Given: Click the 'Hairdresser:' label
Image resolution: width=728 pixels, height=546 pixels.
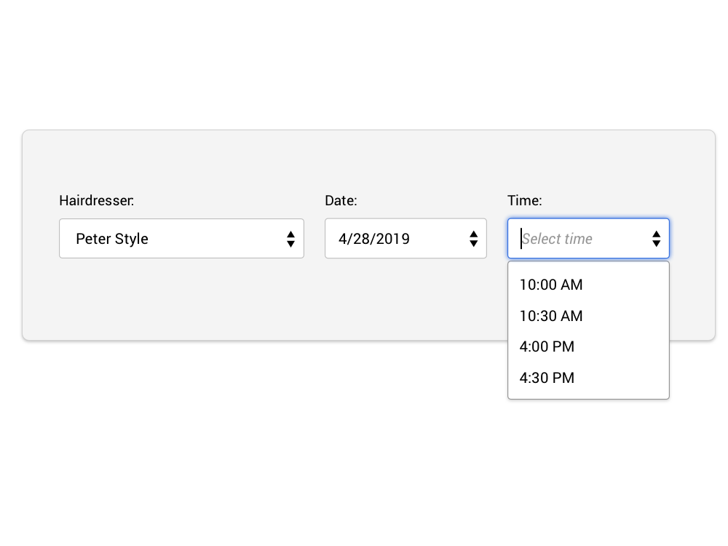Looking at the screenshot, I should [x=97, y=200].
